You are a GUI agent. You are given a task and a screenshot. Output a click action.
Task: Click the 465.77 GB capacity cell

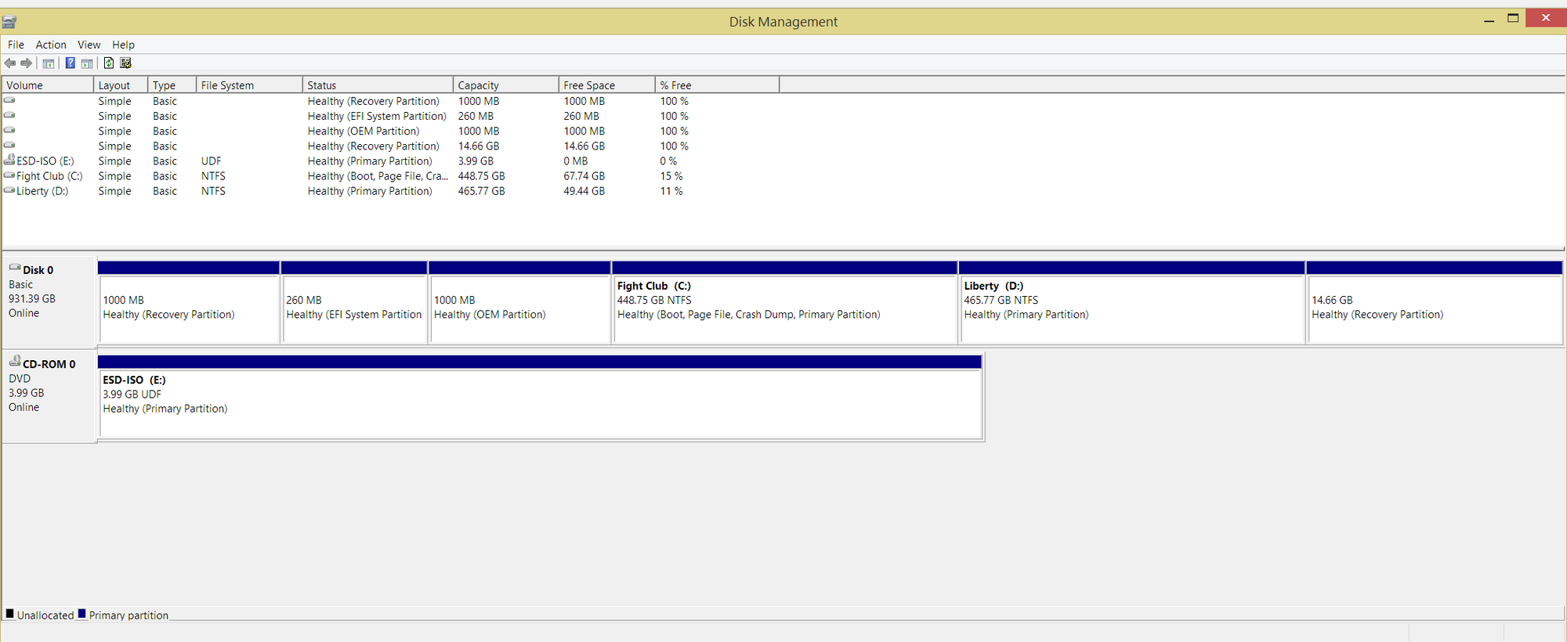[482, 191]
